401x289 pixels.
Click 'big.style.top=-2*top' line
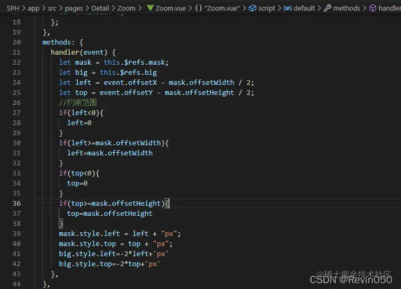tap(110, 264)
